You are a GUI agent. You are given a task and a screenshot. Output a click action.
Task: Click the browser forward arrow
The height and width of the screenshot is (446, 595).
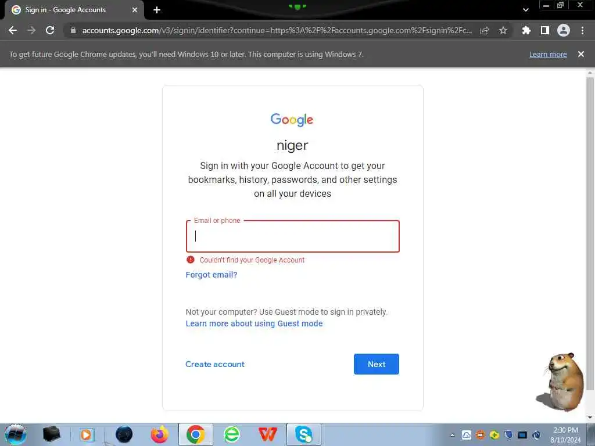point(31,30)
